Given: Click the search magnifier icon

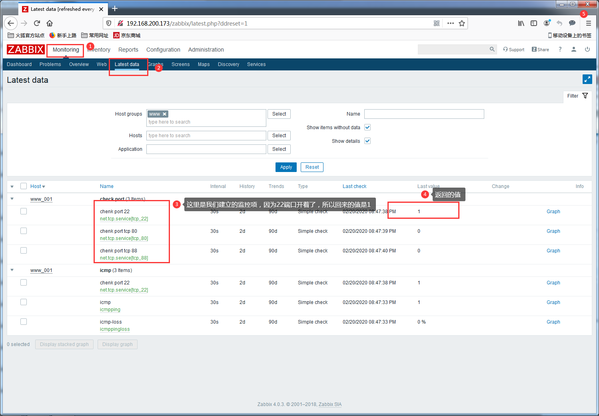Looking at the screenshot, I should pos(492,49).
